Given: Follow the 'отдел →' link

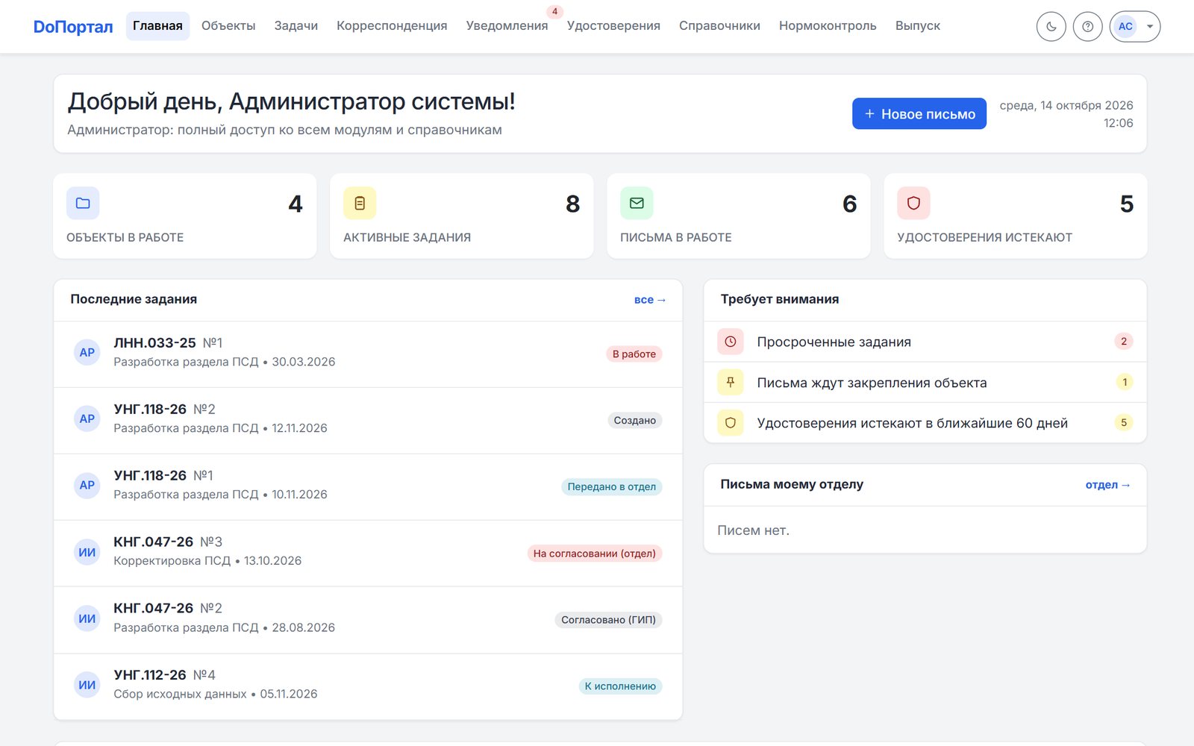Looking at the screenshot, I should (x=1107, y=484).
